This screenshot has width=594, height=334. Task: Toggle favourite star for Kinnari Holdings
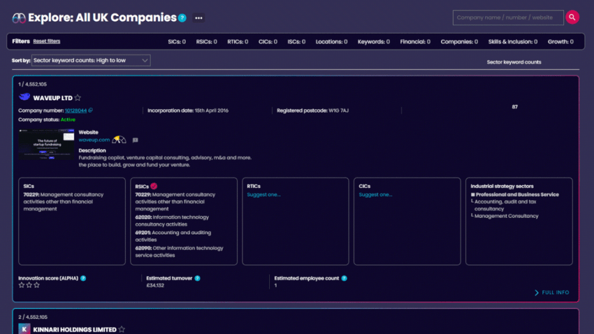click(x=122, y=329)
